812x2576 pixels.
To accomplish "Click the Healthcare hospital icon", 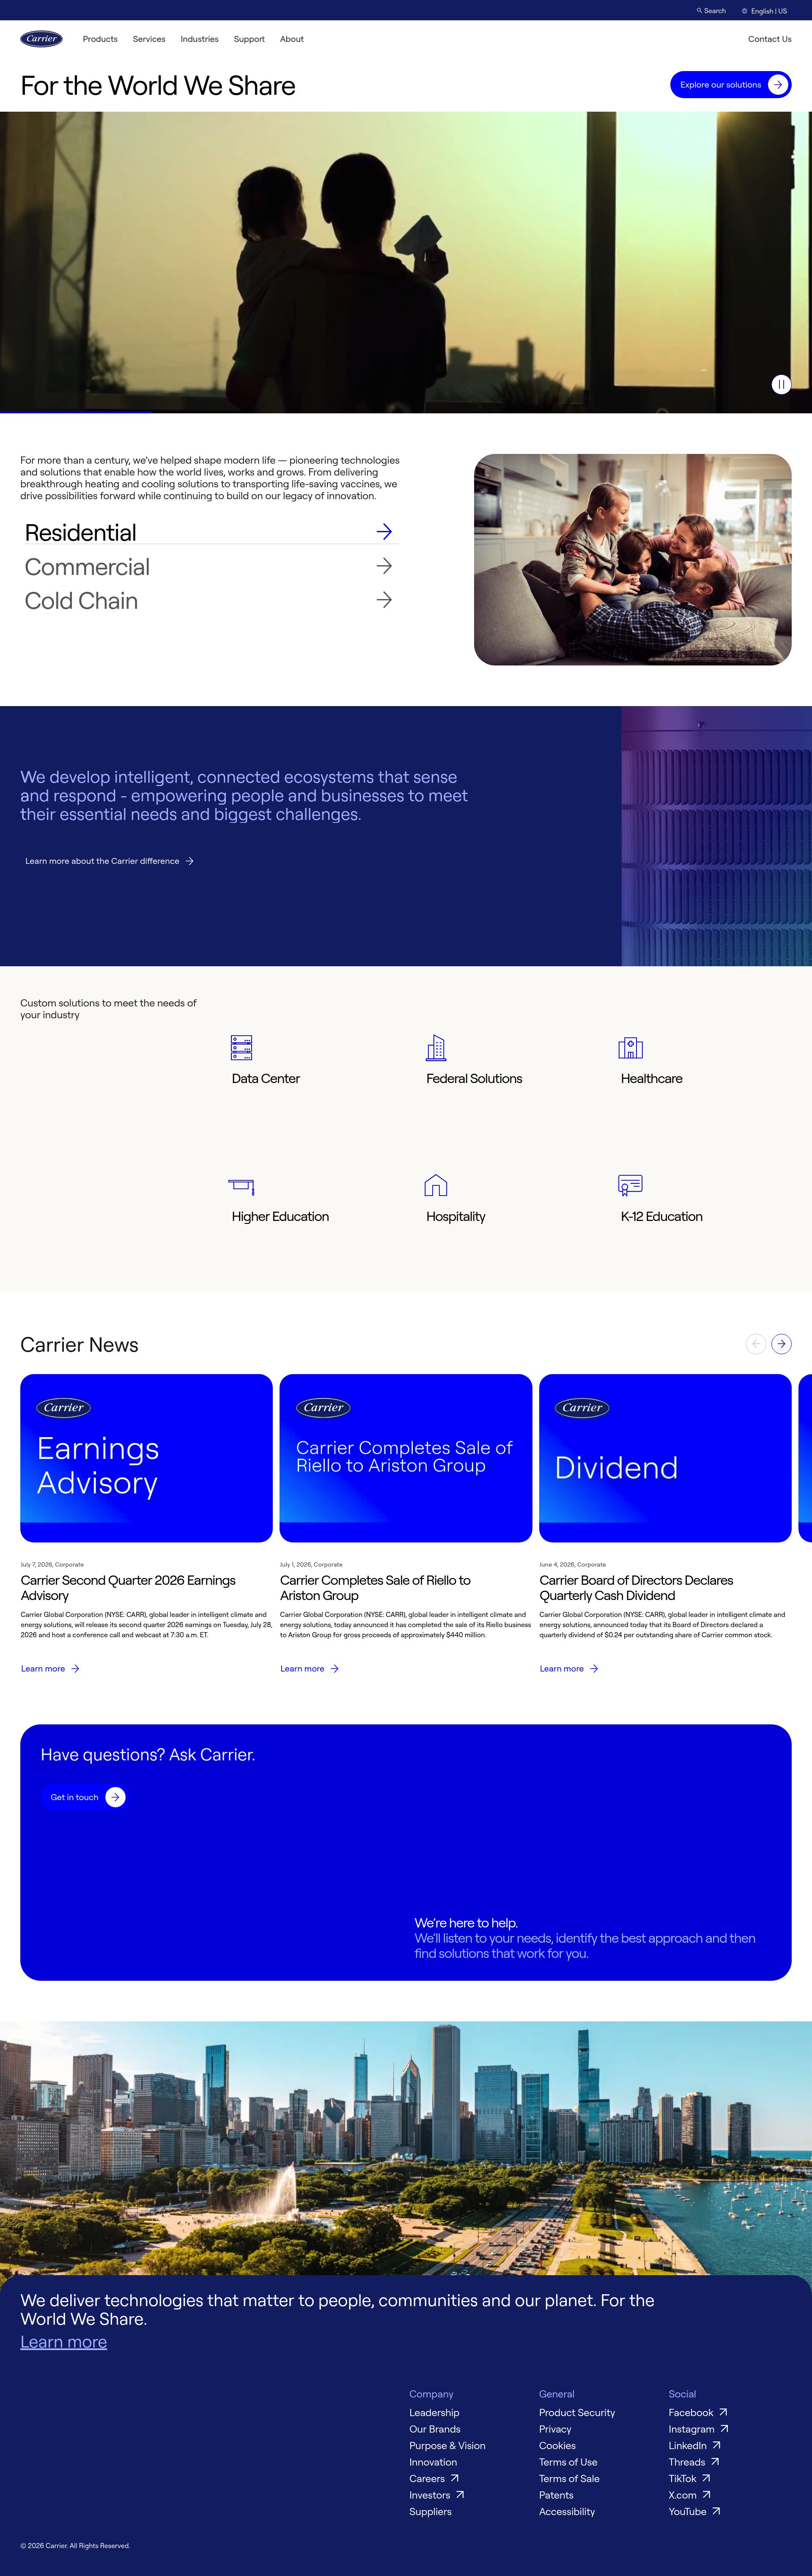I will pos(630,1047).
